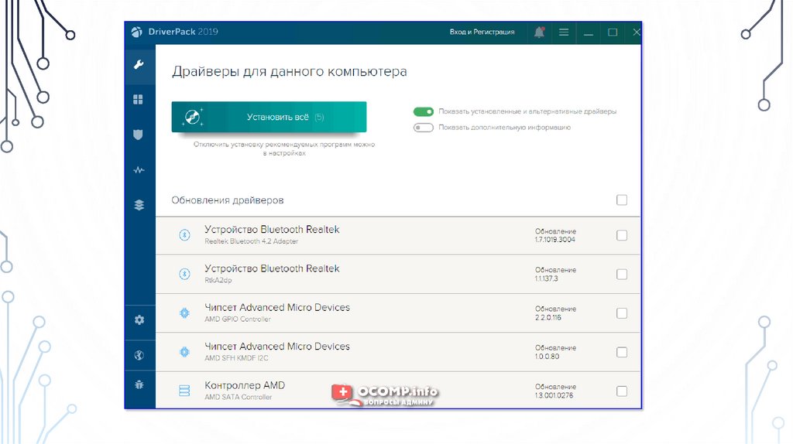The width and height of the screenshot is (793, 444).
Task: Check the select-all Обновления драйверов checkbox
Action: (622, 200)
